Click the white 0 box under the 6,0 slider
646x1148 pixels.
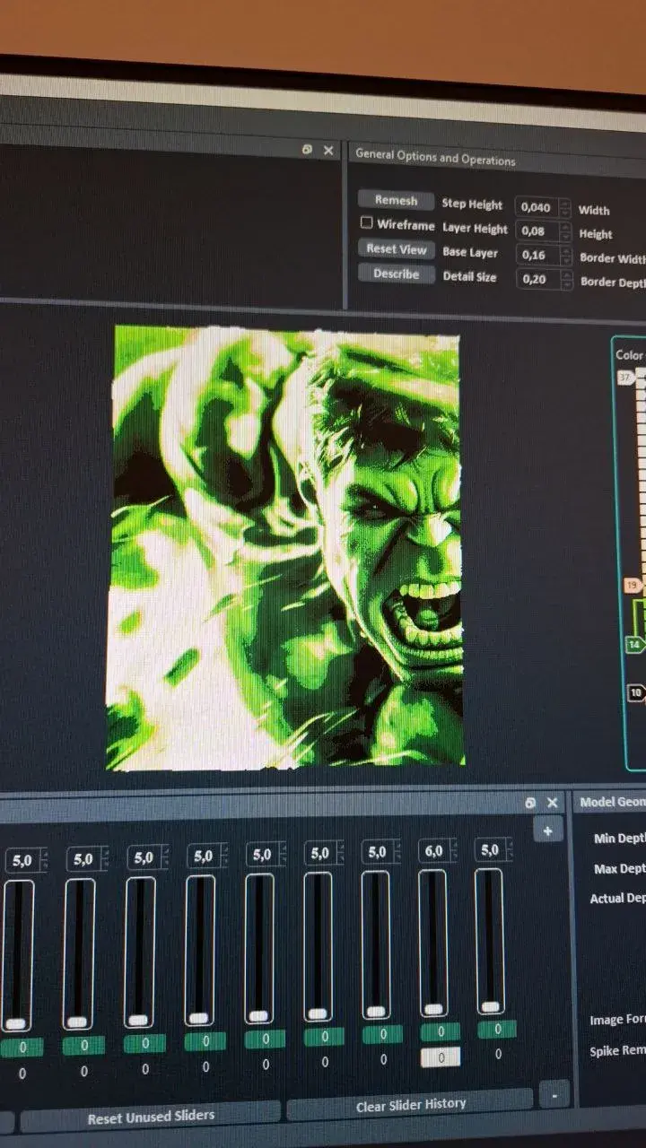tap(440, 1057)
